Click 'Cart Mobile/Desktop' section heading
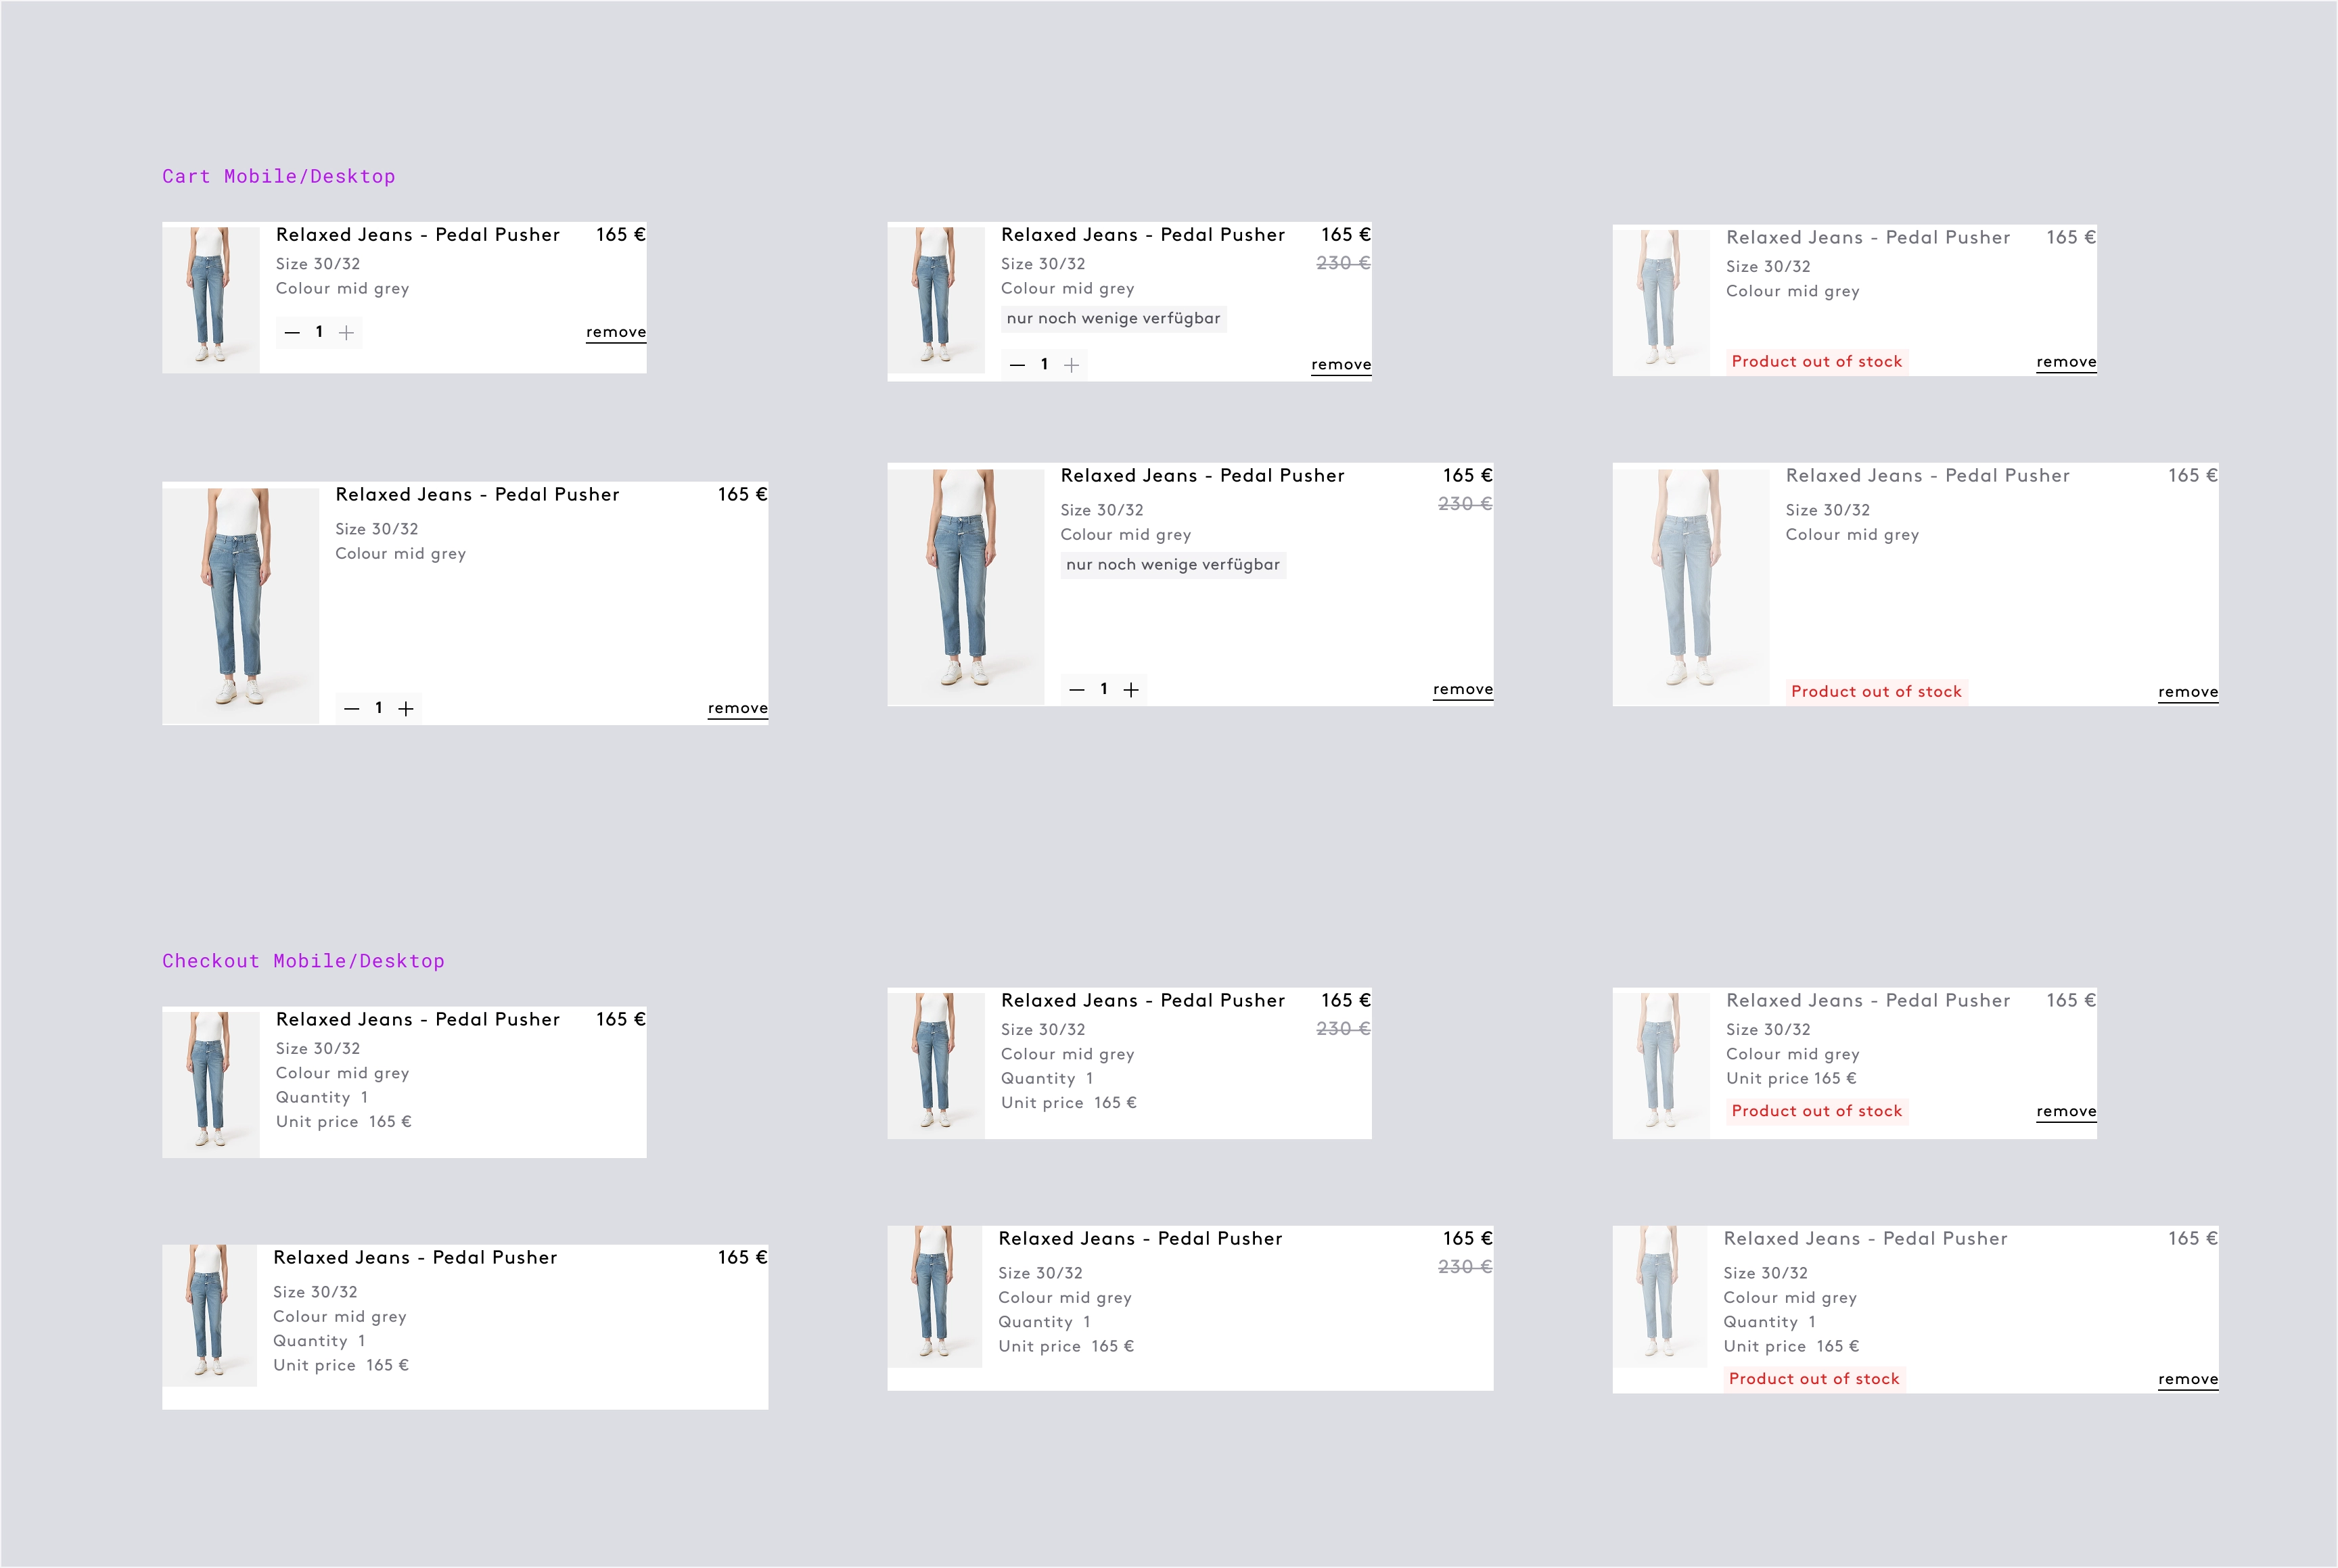The width and height of the screenshot is (2338, 1568). tap(278, 176)
